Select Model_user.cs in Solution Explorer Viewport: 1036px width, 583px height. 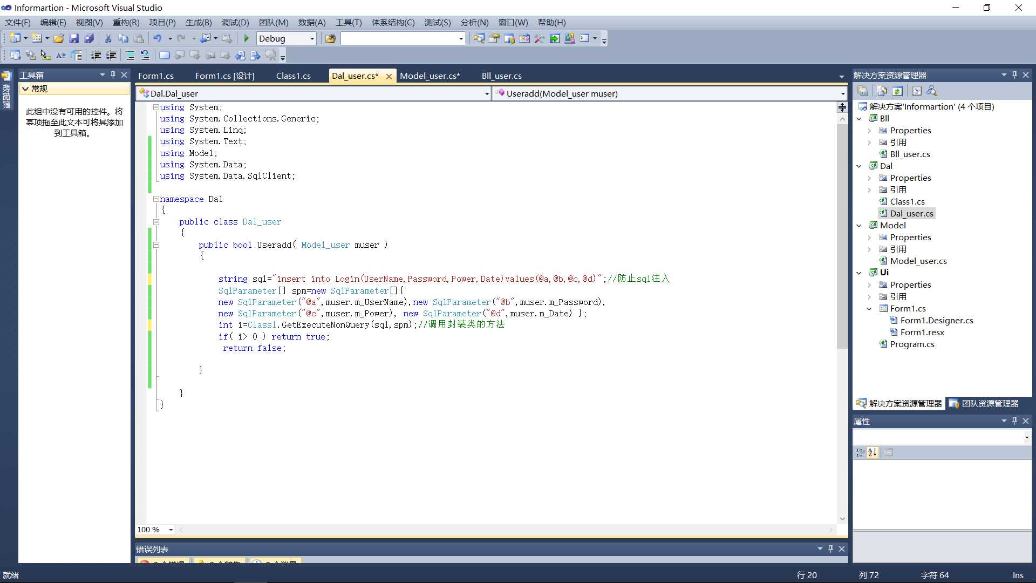pos(918,261)
